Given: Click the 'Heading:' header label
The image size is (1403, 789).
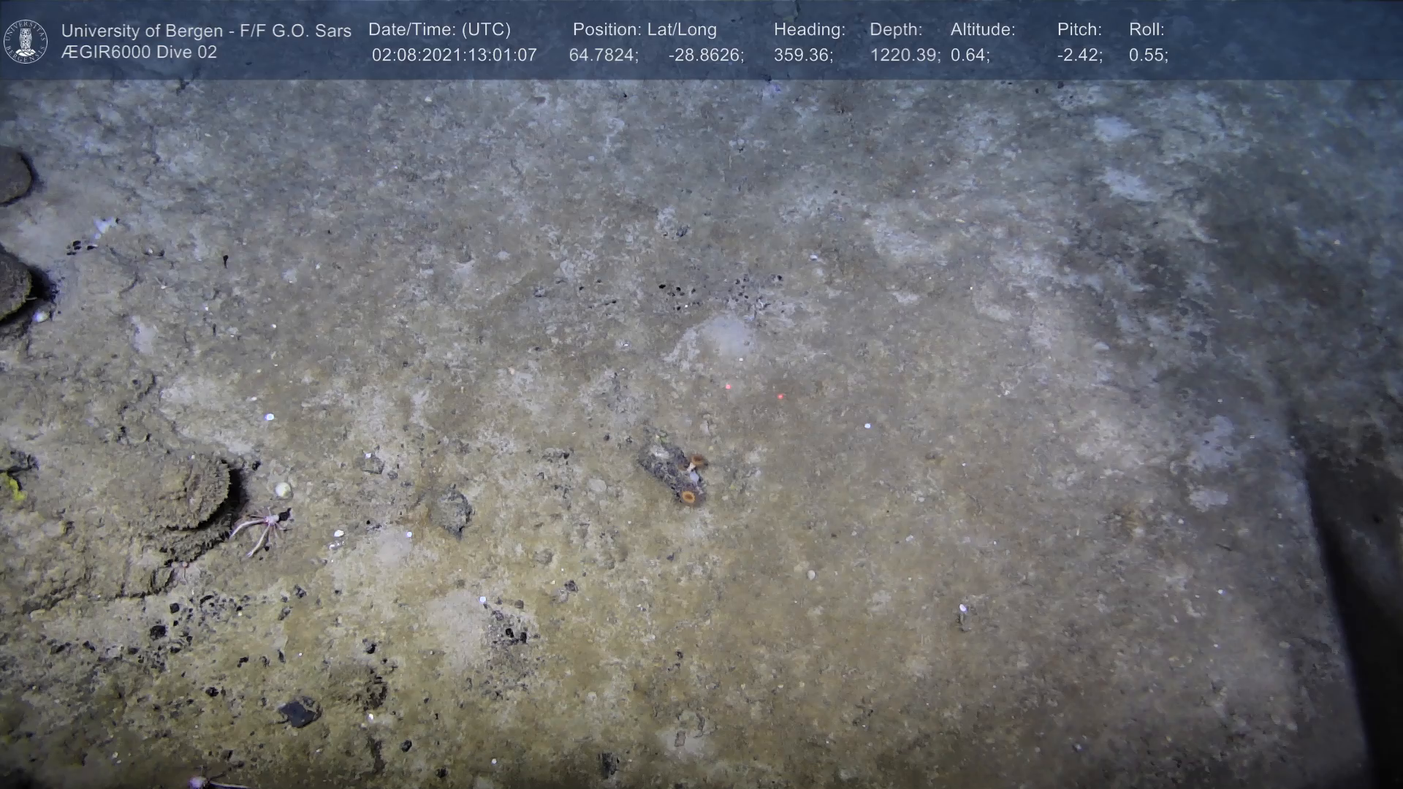Looking at the screenshot, I should point(809,30).
